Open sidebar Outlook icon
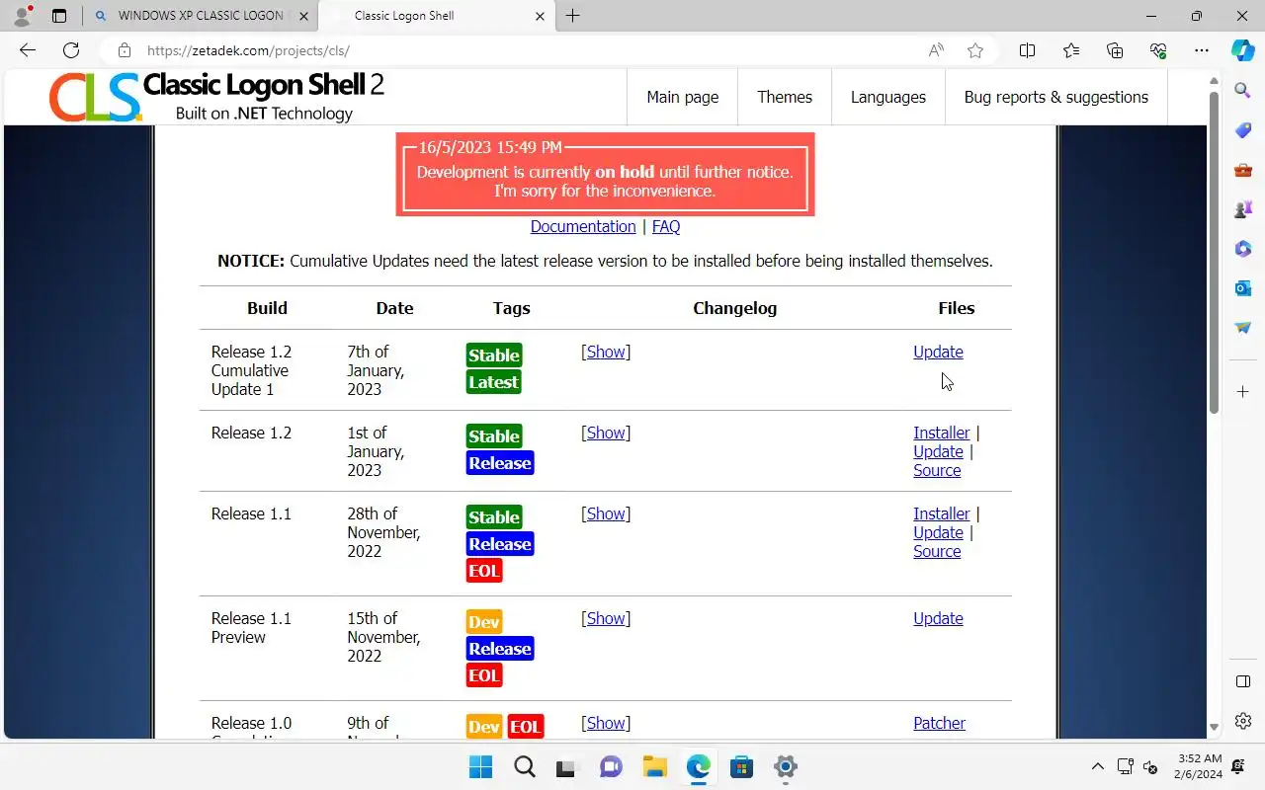Screen dimensions: 1265x790 [1243, 288]
